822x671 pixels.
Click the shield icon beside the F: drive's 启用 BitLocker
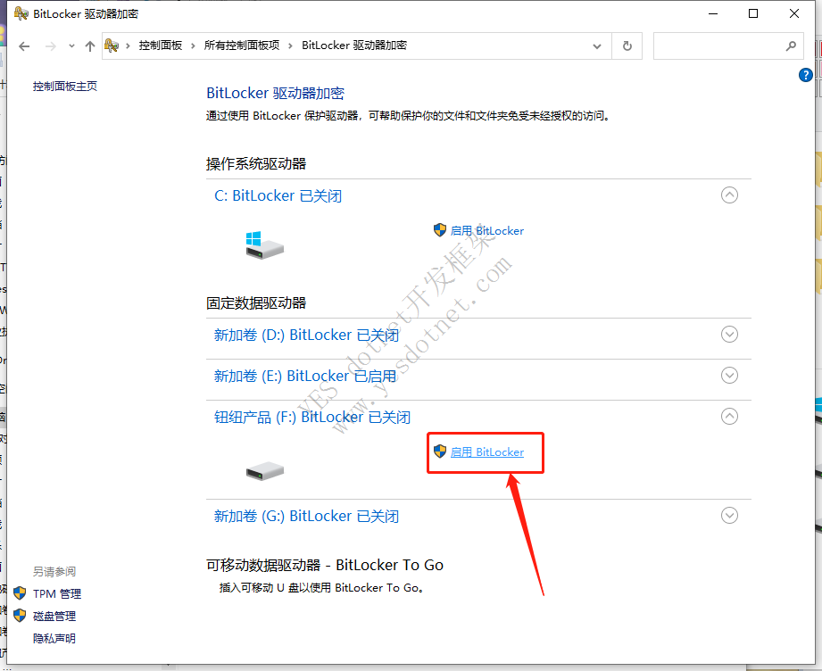440,451
